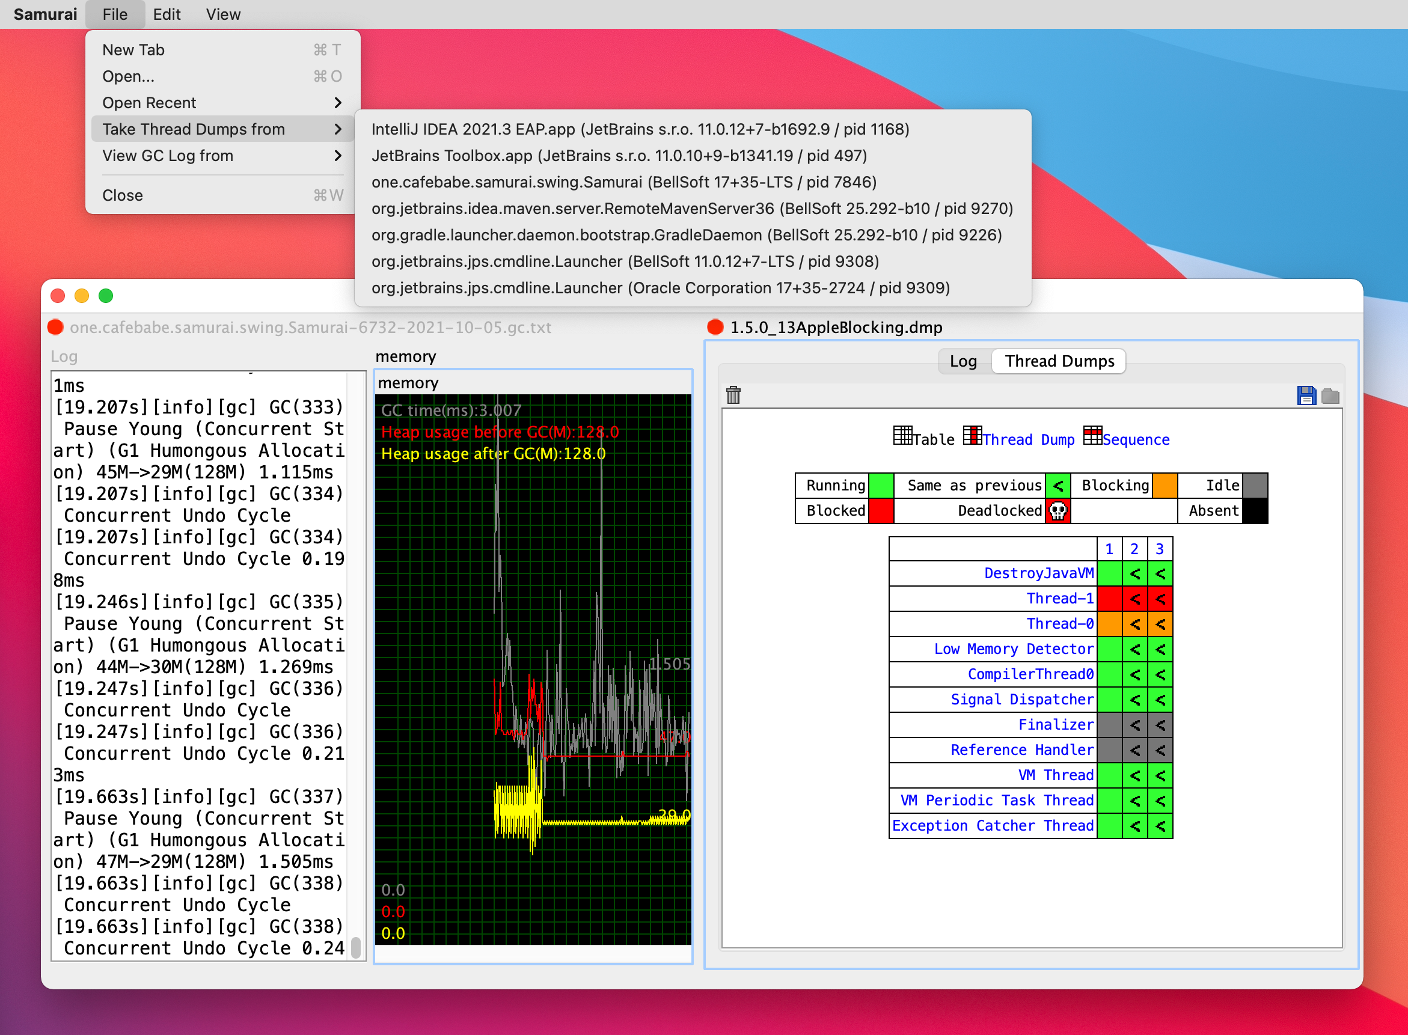Click Thread-1 arrow cell in dump 2

pyautogui.click(x=1135, y=599)
